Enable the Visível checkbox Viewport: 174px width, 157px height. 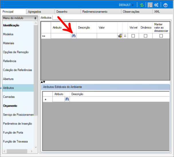coord(133,36)
